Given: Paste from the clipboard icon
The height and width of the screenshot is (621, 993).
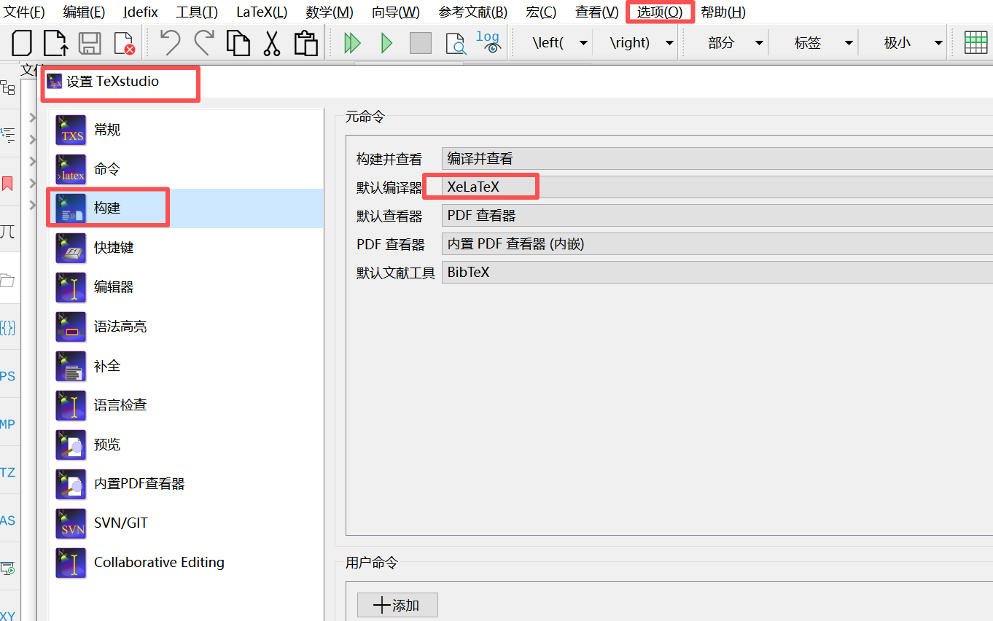Looking at the screenshot, I should [x=305, y=43].
